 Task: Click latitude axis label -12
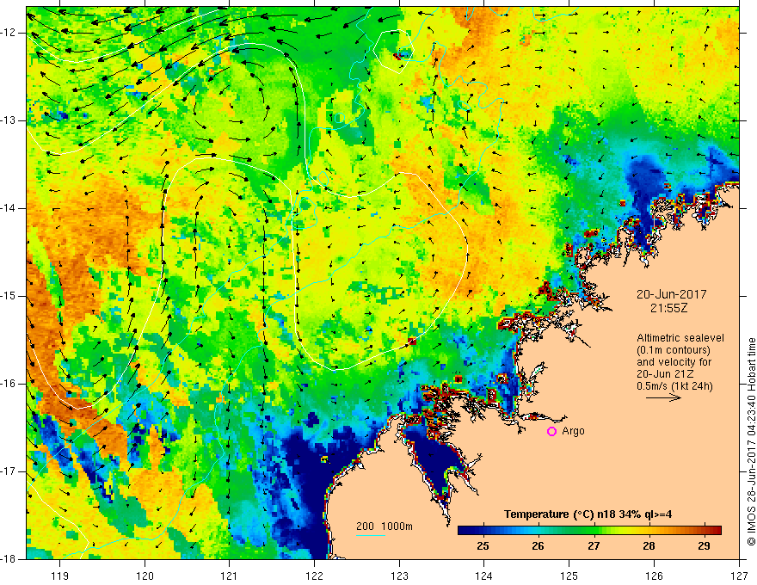click(9, 33)
